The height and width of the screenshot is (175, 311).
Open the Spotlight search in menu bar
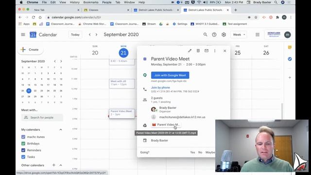click(276, 2)
